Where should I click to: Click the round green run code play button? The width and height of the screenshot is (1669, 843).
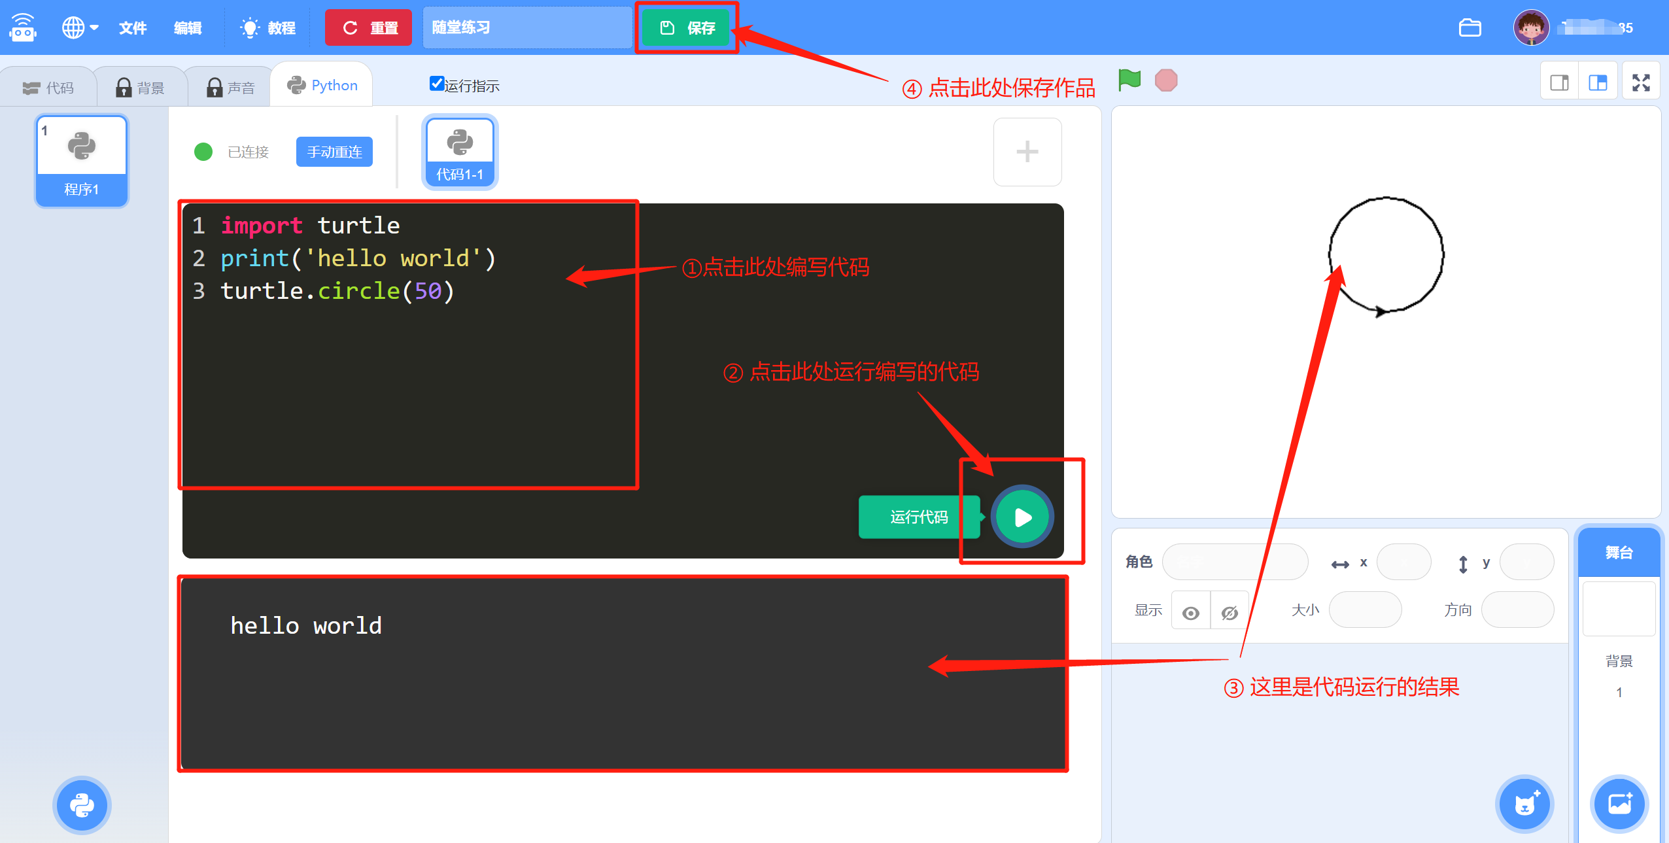click(1022, 517)
